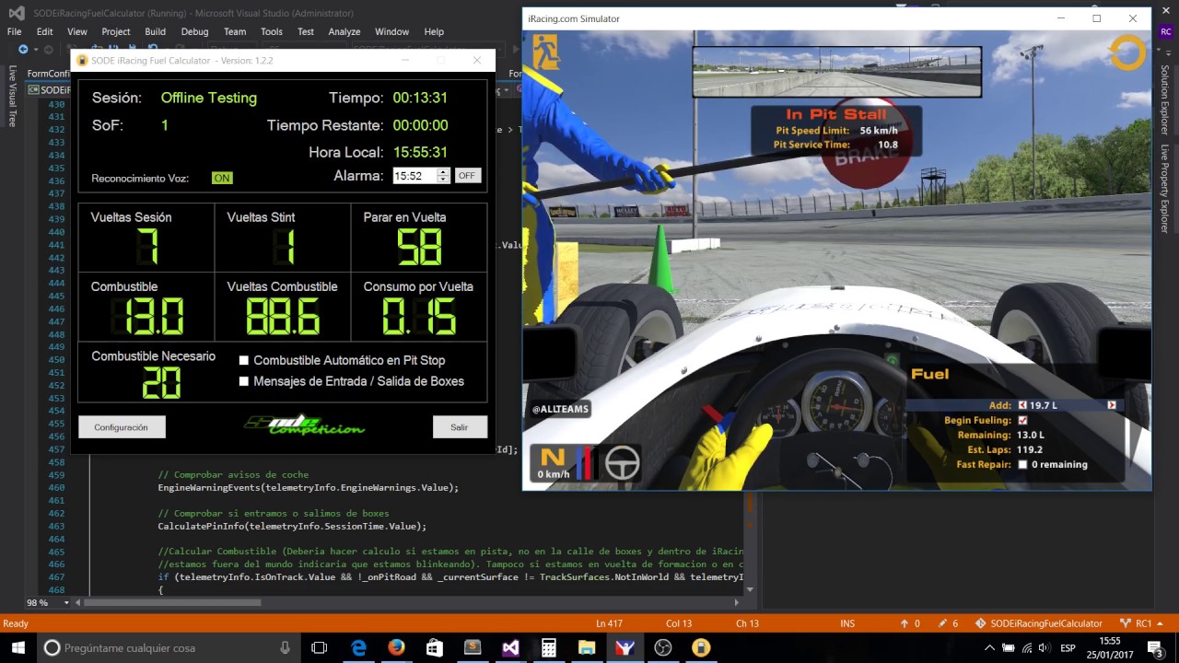
Task: Open the Configuración button
Action: pos(122,427)
